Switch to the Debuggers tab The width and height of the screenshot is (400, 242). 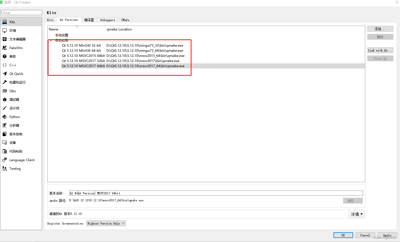[x=107, y=20]
